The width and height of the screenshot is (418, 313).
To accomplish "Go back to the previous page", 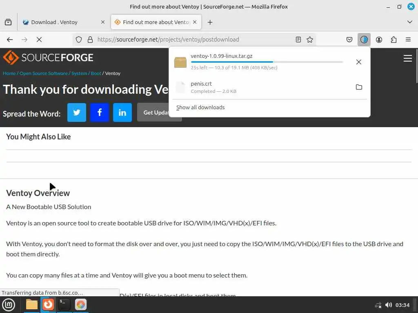I will (10, 40).
